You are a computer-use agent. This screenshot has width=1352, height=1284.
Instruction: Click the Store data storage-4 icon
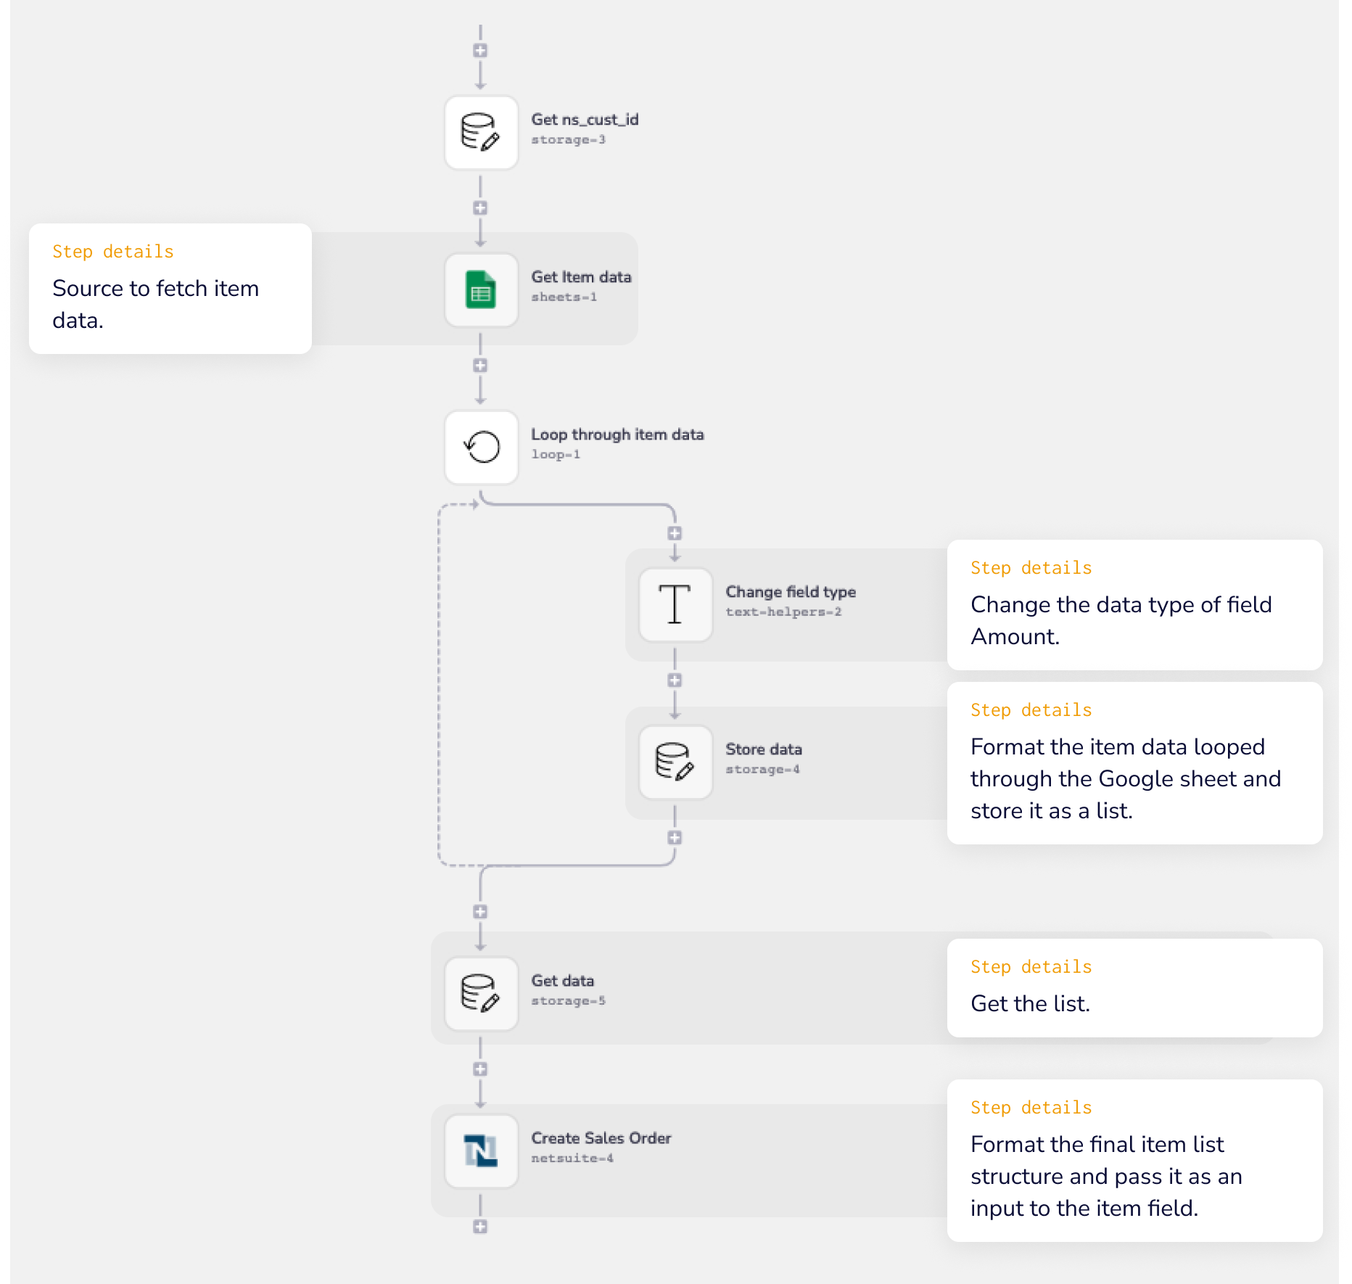pyautogui.click(x=675, y=762)
